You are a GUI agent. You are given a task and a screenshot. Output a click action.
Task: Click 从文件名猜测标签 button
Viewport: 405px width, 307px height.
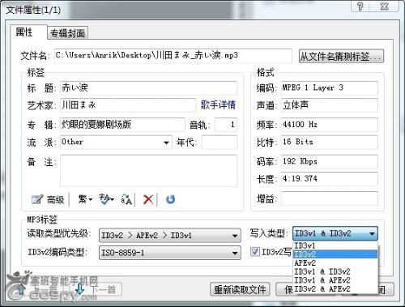341,56
